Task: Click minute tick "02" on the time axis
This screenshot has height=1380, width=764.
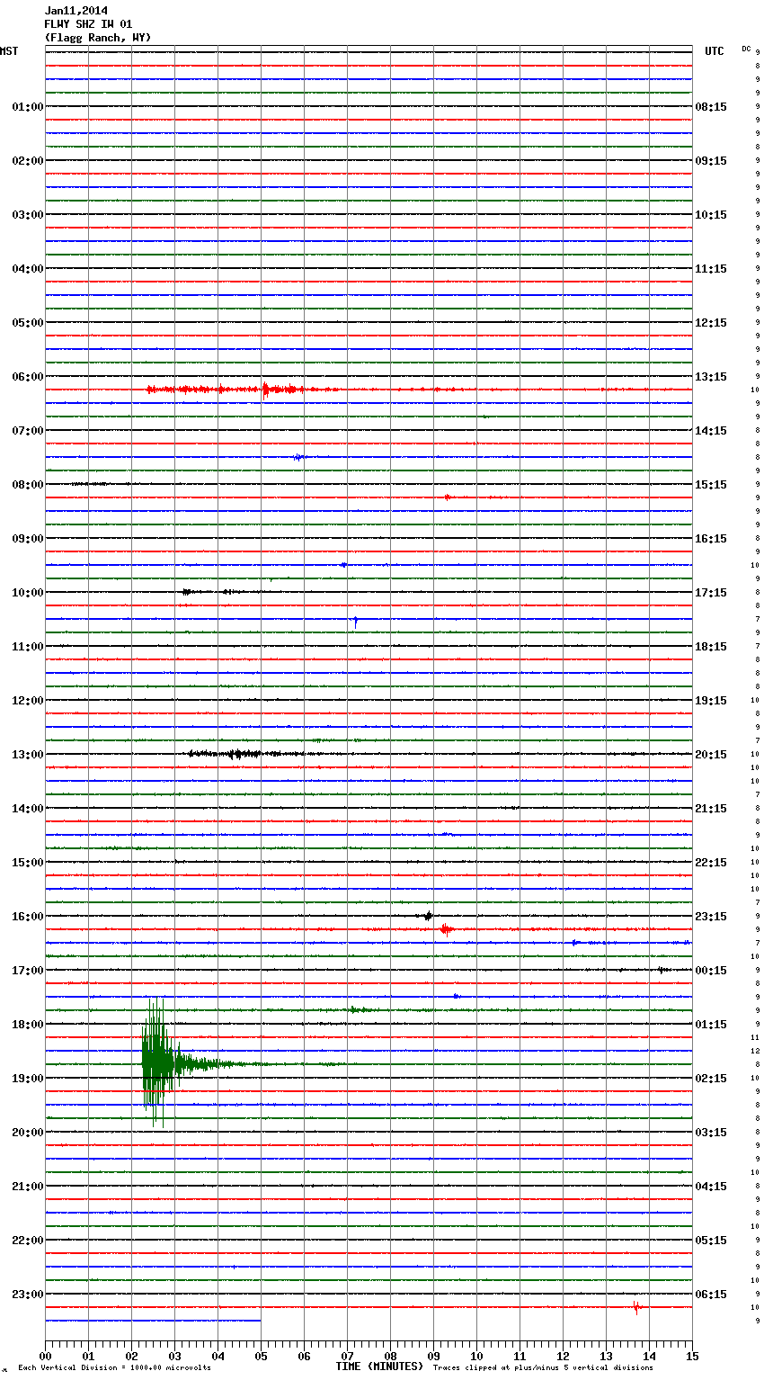Action: click(131, 1357)
